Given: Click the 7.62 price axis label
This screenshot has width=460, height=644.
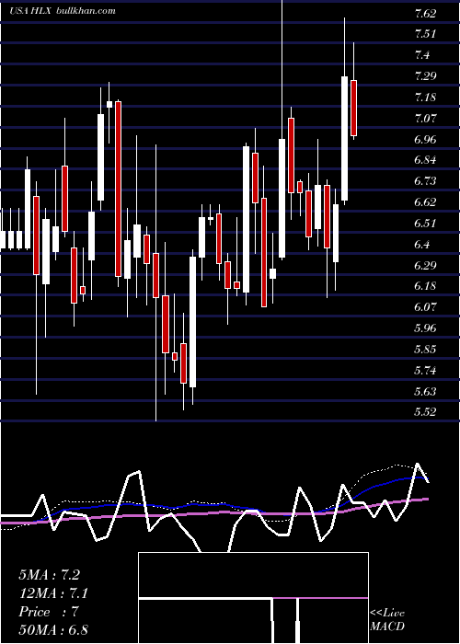Looking at the screenshot, I should [x=425, y=14].
